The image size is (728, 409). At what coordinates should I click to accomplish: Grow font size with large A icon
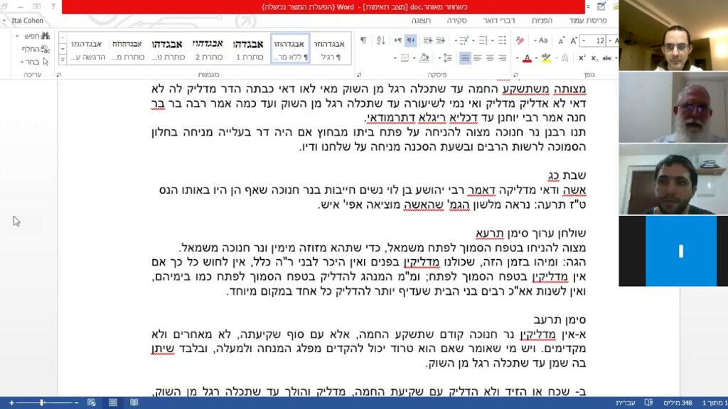pyautogui.click(x=574, y=40)
